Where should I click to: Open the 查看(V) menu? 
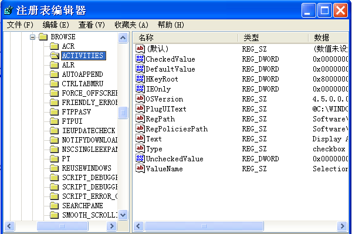92,25
